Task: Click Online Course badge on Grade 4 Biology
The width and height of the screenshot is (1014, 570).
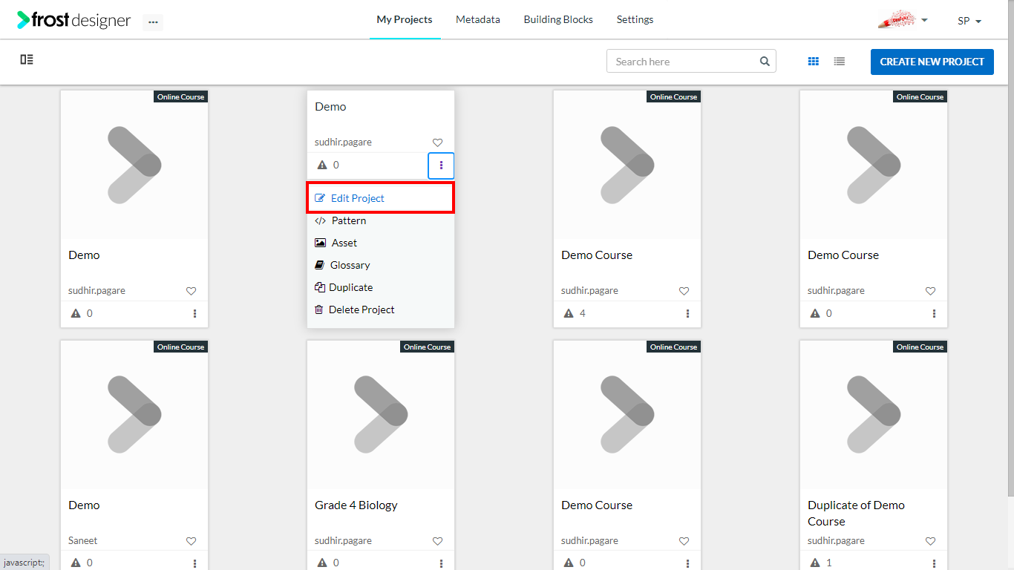Action: (x=427, y=347)
